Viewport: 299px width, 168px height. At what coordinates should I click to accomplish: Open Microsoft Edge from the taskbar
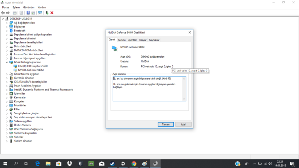point(38,164)
